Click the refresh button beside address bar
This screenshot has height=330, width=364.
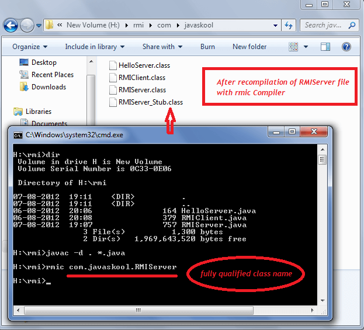(x=288, y=26)
